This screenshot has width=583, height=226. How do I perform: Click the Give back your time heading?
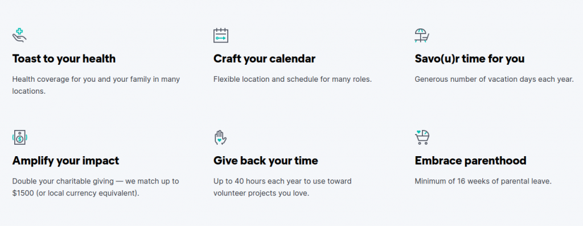point(266,161)
